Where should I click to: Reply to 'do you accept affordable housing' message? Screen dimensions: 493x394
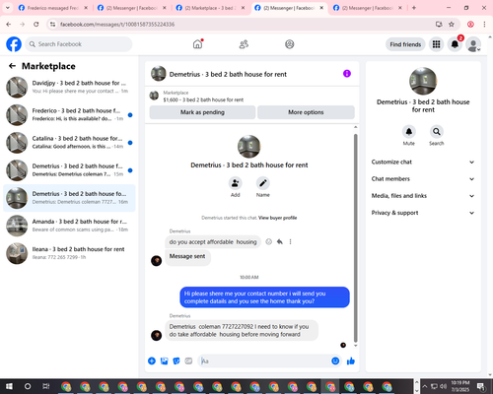[x=280, y=242]
